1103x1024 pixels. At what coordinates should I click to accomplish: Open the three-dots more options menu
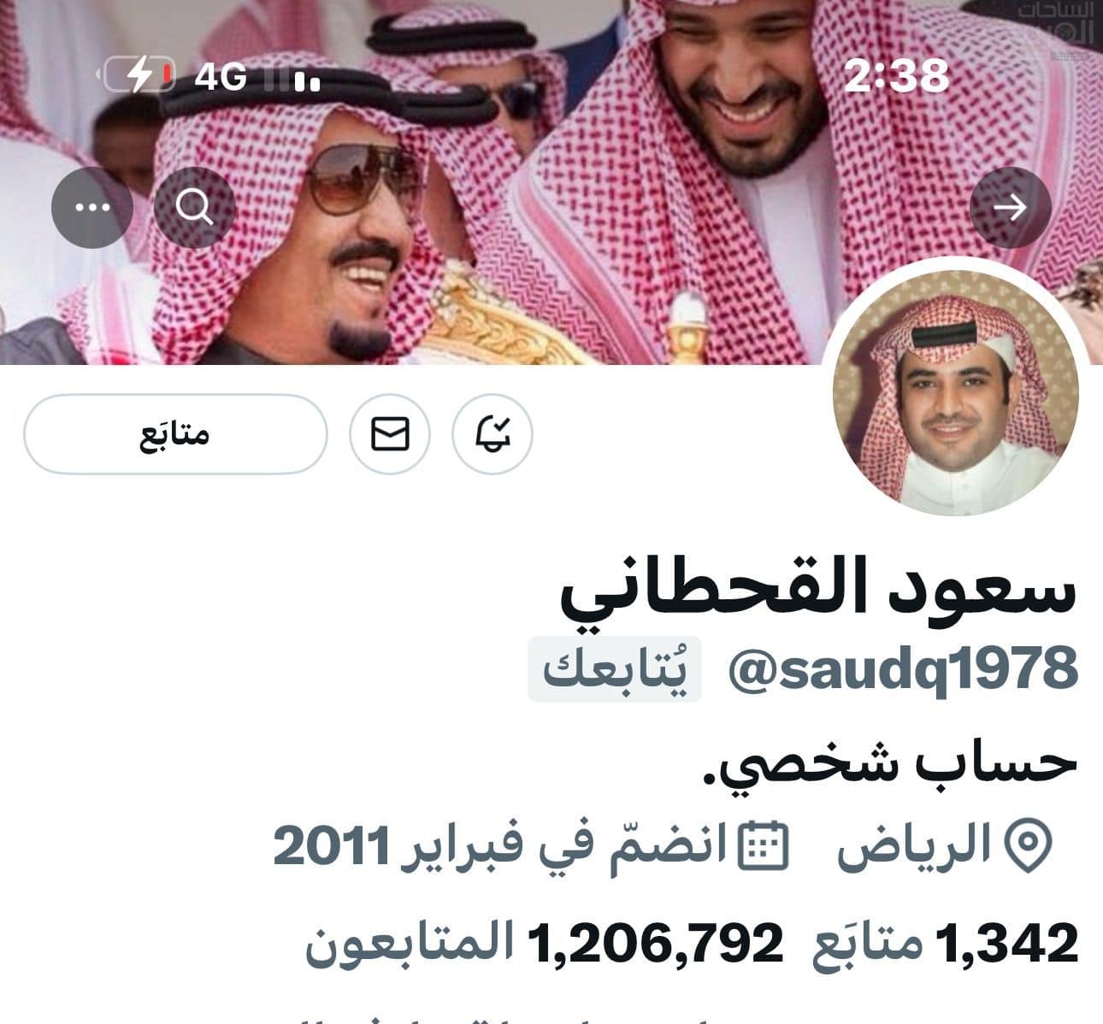click(92, 208)
